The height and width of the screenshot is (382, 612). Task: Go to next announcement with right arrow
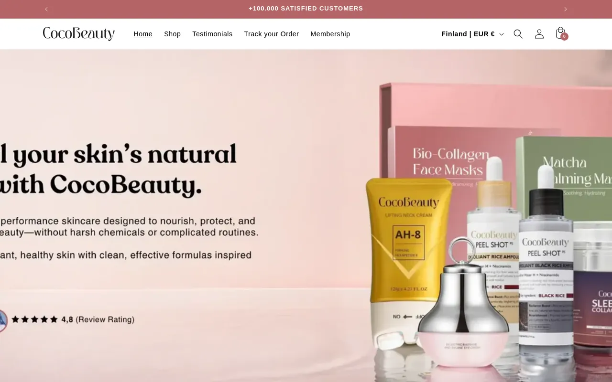pyautogui.click(x=566, y=9)
